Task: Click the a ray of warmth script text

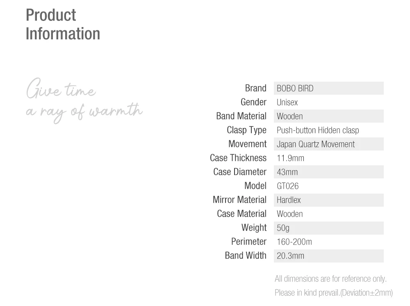Action: tap(84, 112)
